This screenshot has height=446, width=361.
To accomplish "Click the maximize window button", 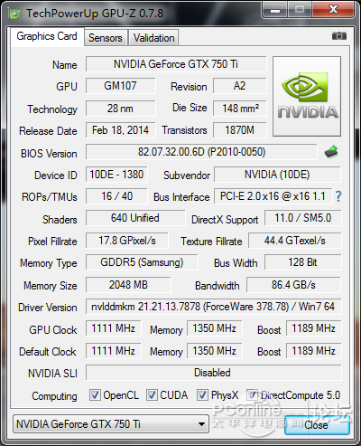I will coord(300,10).
